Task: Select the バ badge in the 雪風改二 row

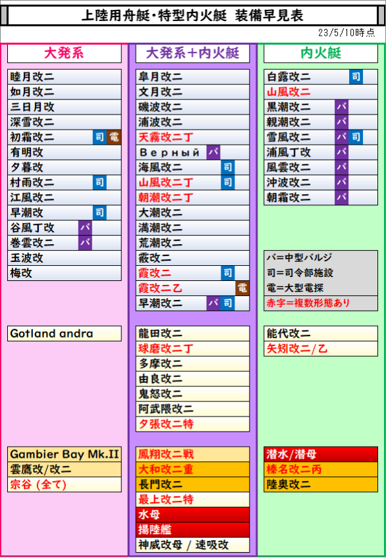Action: 341,137
